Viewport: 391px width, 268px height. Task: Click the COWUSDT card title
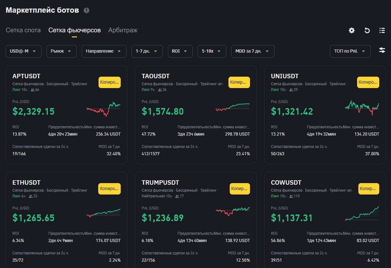(286, 182)
